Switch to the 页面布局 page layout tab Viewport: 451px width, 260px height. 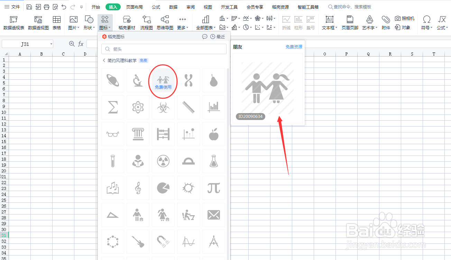[134, 7]
